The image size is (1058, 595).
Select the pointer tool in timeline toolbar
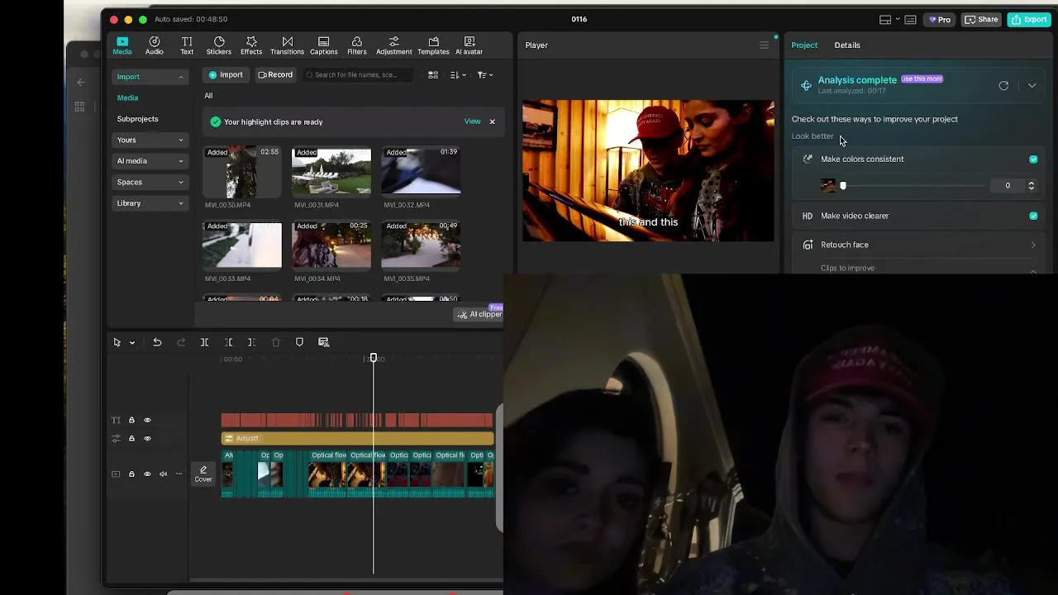[x=117, y=342]
